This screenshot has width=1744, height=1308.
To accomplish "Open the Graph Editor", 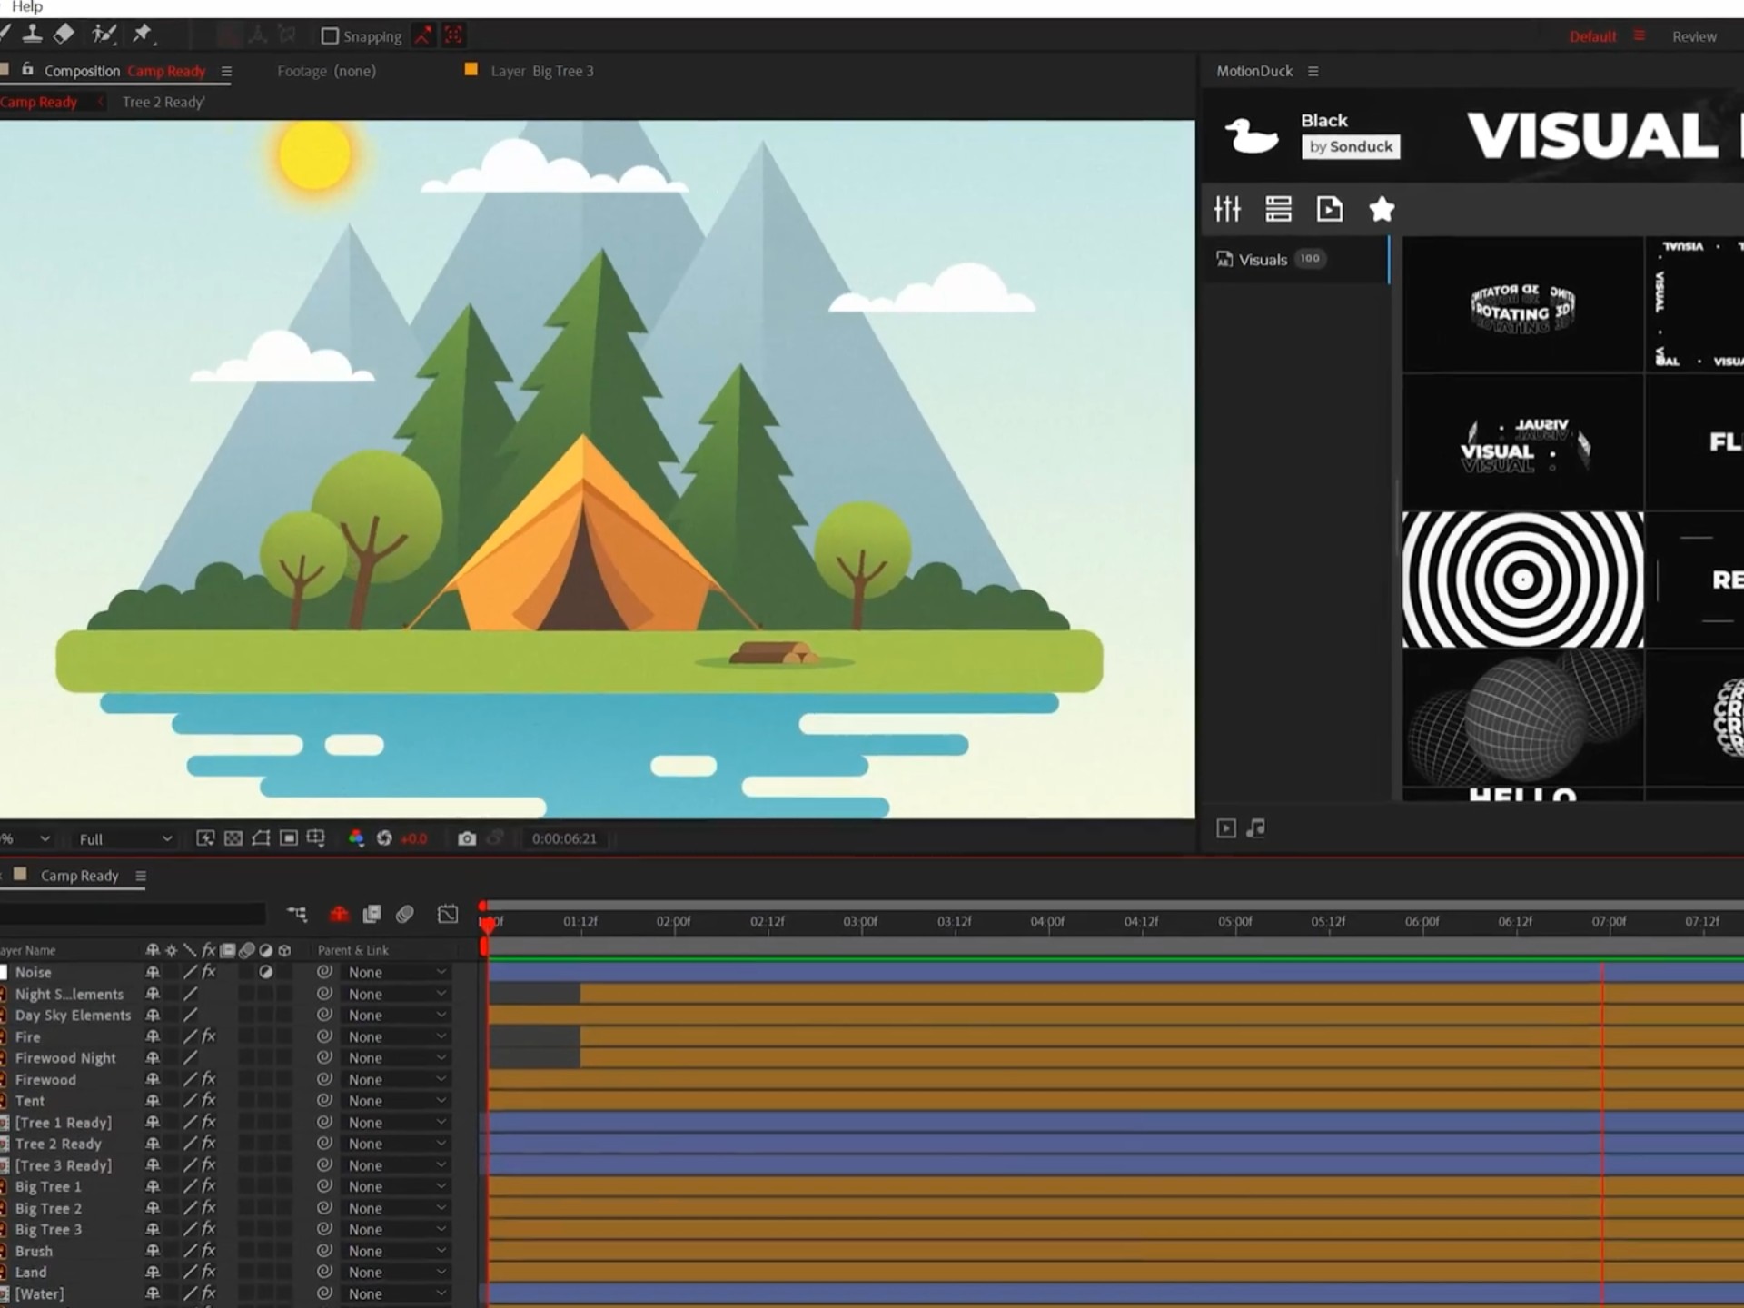I will tap(448, 914).
